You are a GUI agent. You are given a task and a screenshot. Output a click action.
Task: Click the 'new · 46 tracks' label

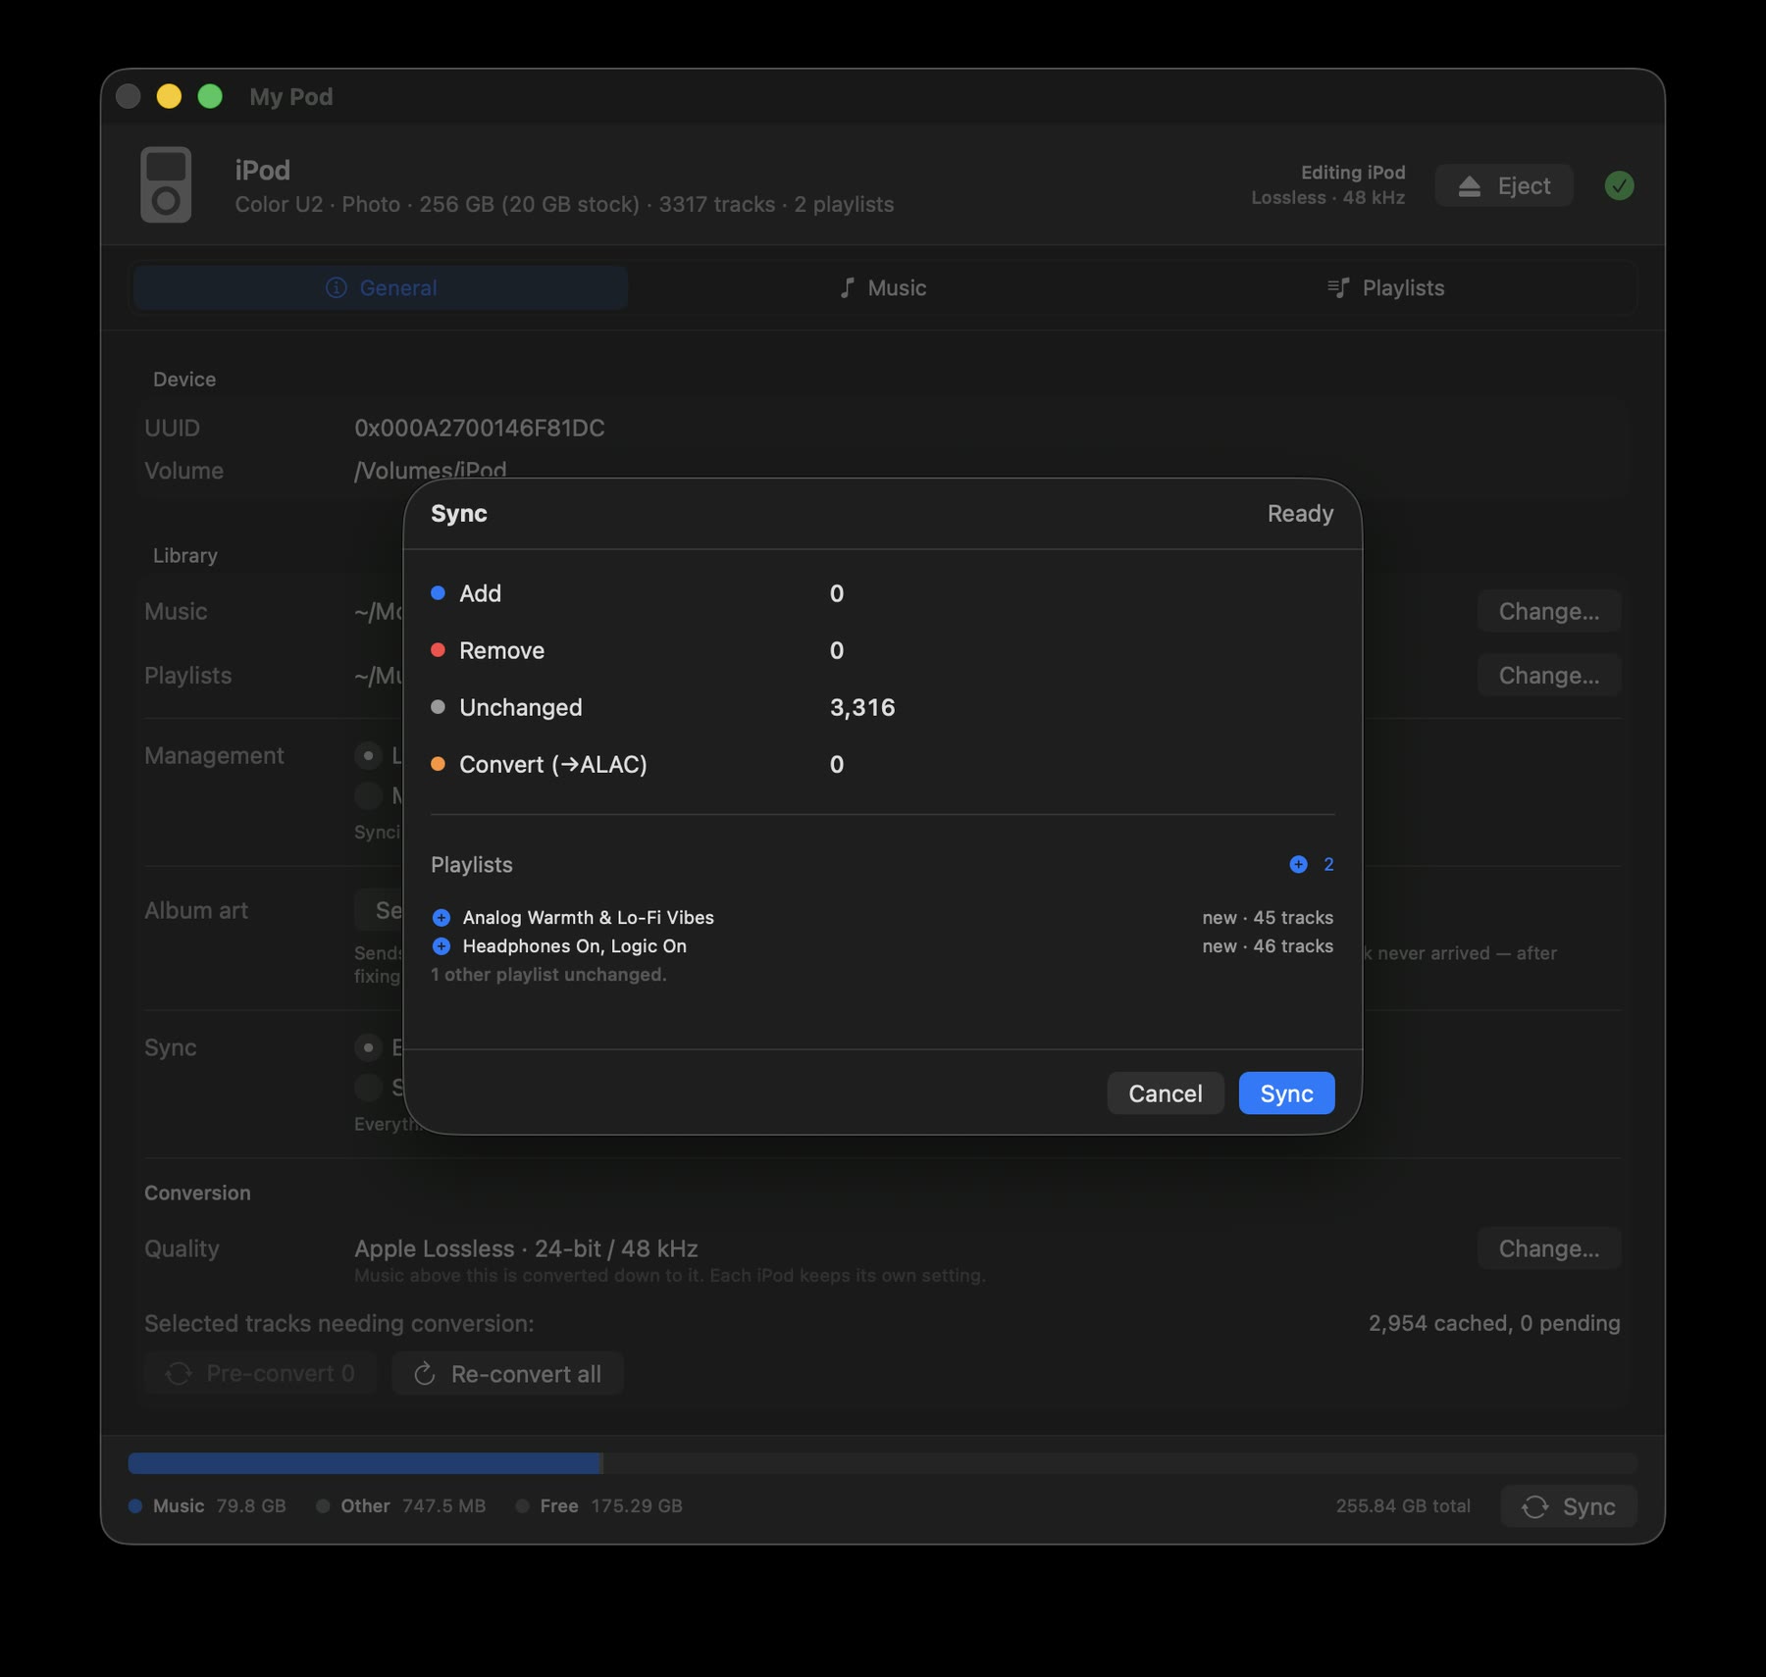(1268, 946)
